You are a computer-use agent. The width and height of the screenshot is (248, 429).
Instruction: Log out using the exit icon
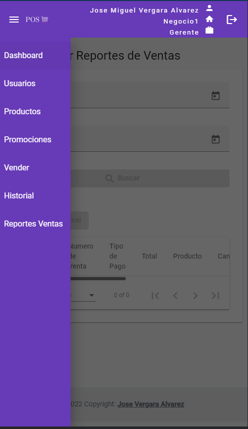(x=231, y=20)
